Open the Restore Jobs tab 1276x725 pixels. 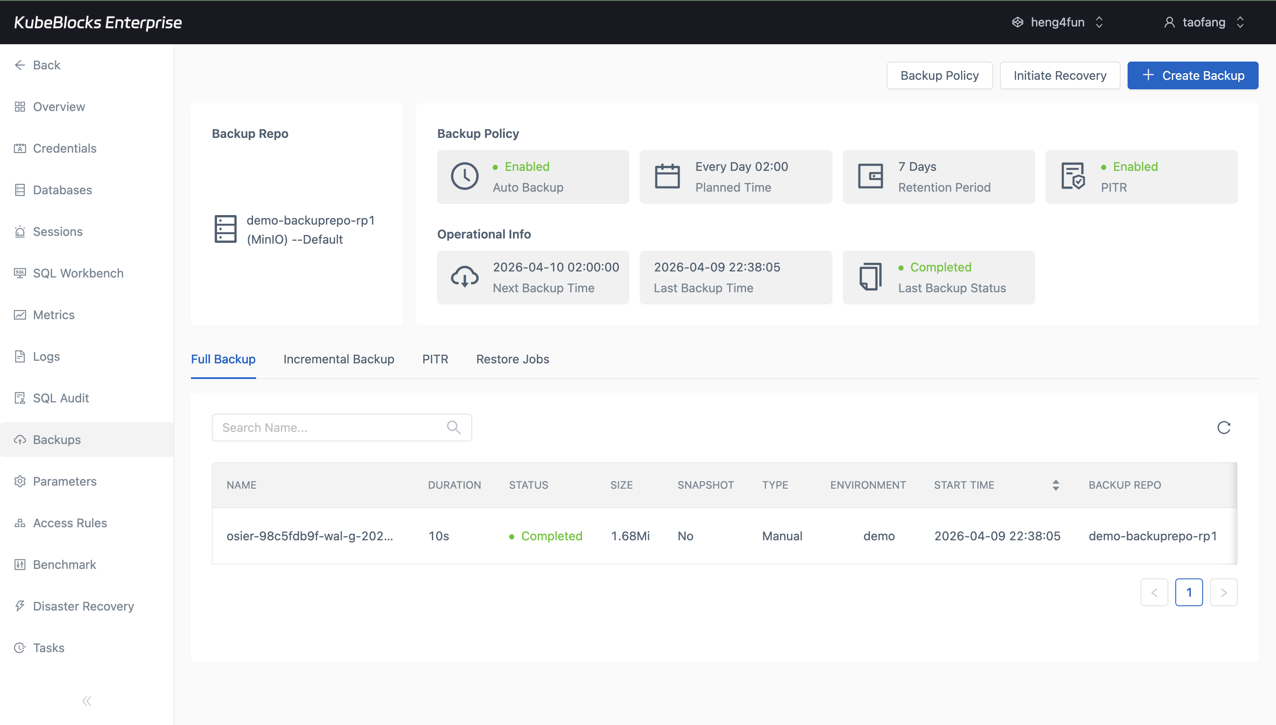[513, 359]
